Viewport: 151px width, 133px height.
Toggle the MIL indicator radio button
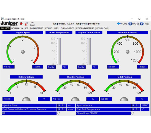tap(59, 113)
